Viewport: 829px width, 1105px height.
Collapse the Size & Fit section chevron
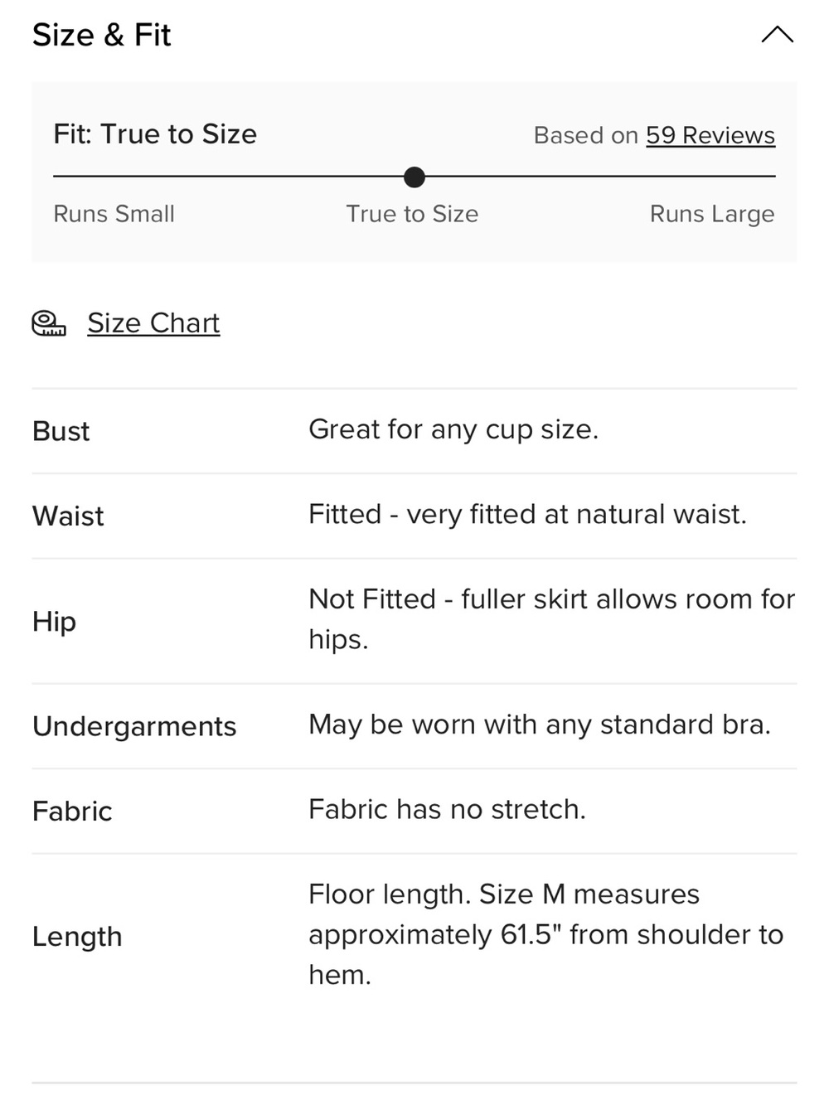tap(777, 35)
